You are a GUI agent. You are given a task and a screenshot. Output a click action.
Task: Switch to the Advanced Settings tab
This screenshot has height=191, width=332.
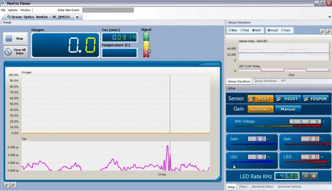289,187
